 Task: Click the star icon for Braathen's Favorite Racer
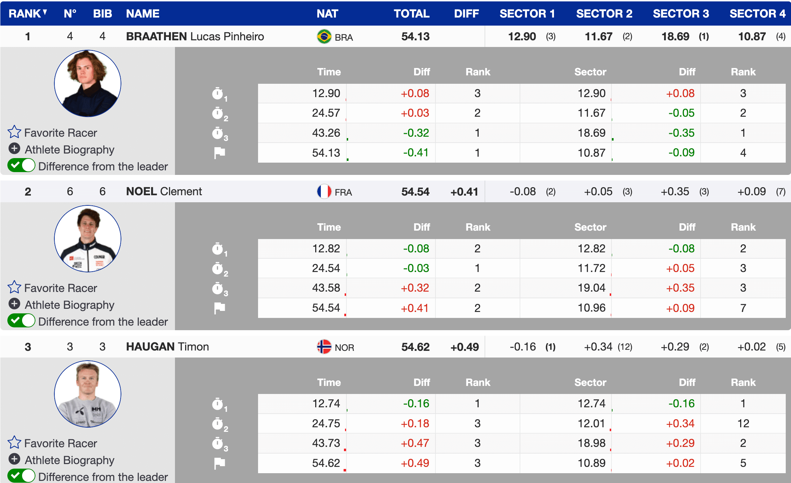[x=14, y=132]
